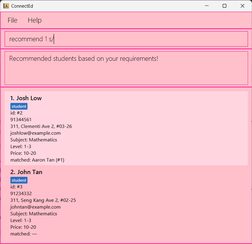Click the ConnectEd app icon in title bar
The height and width of the screenshot is (244, 252).
pyautogui.click(x=6, y=6)
